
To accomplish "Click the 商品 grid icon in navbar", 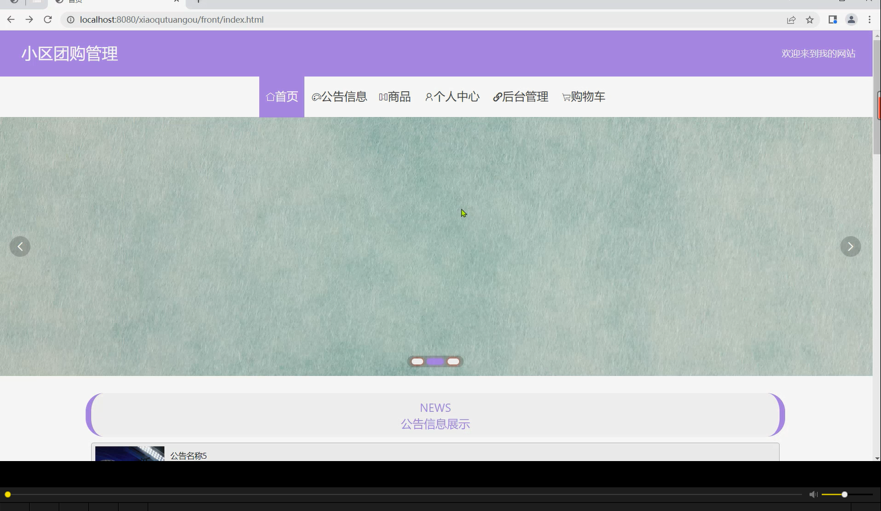I will pyautogui.click(x=383, y=96).
